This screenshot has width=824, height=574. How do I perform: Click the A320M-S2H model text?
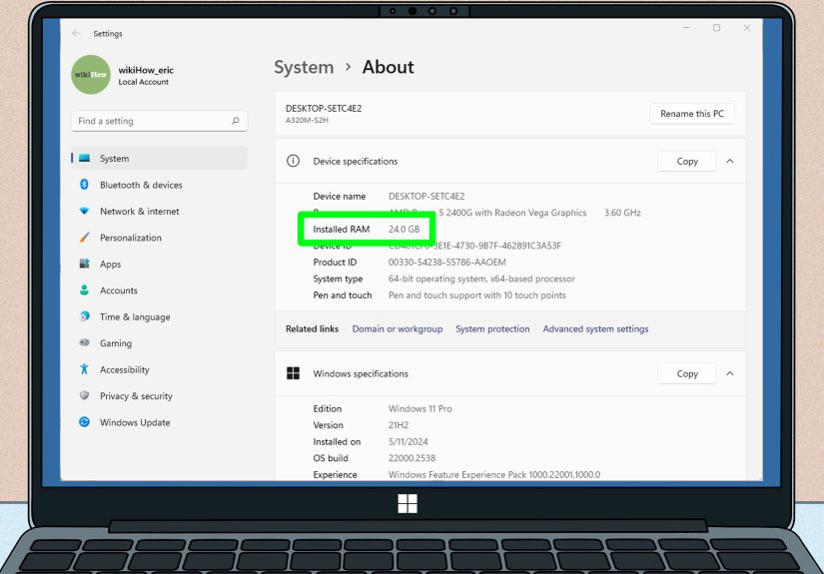pos(307,120)
